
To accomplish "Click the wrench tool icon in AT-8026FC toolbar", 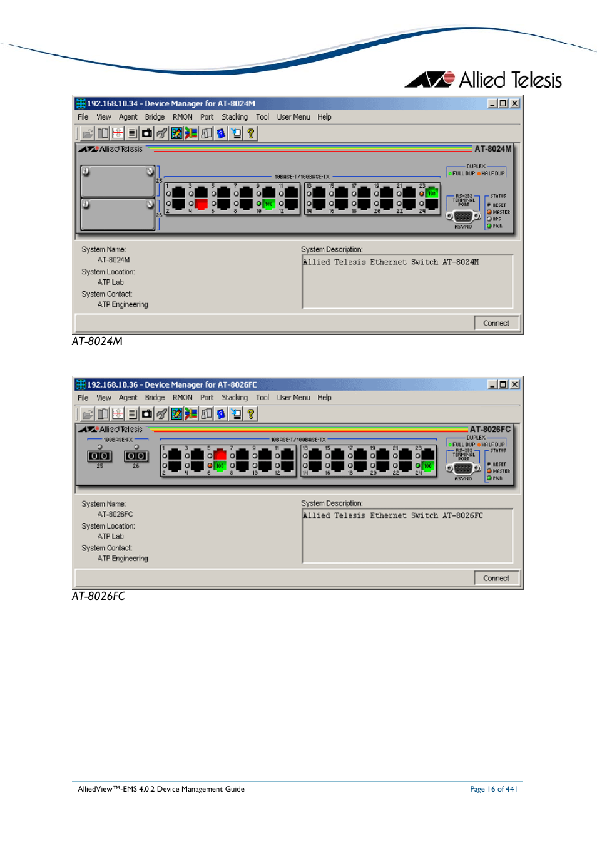I will (x=162, y=414).
